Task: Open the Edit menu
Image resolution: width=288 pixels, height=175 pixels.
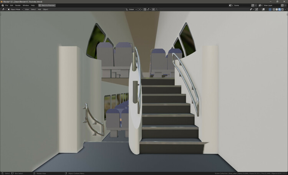Action: click(x=12, y=5)
